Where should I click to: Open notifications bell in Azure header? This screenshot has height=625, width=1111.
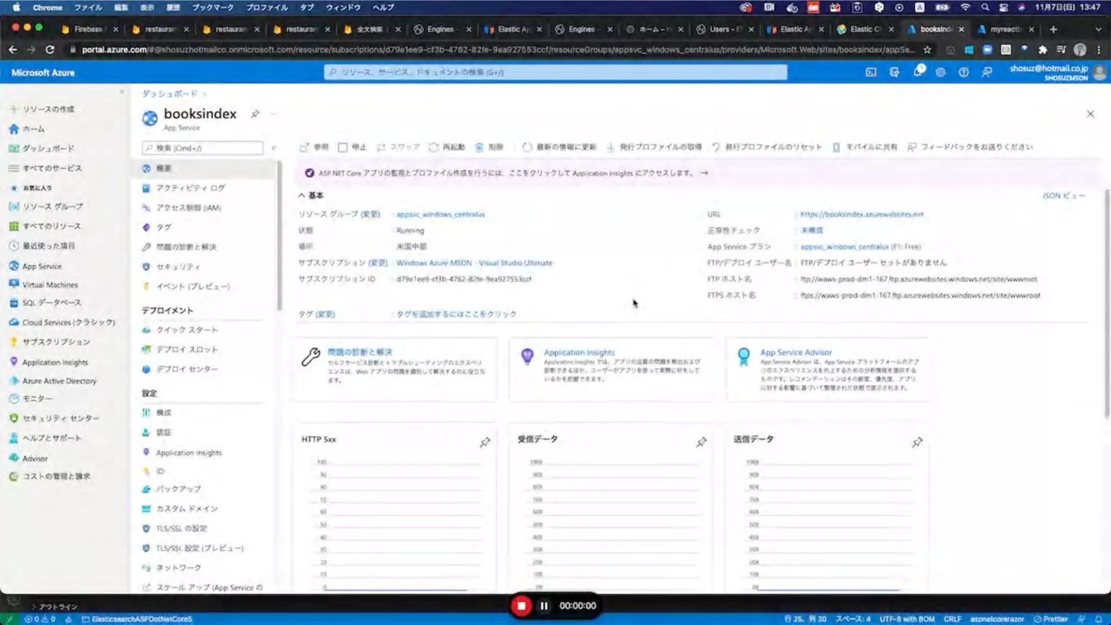(917, 72)
